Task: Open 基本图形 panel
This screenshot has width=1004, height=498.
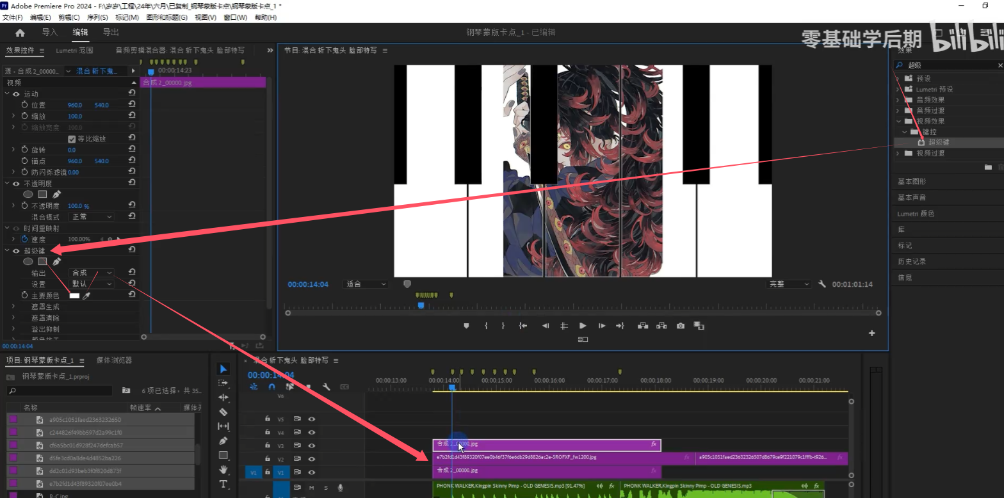Action: click(x=912, y=182)
